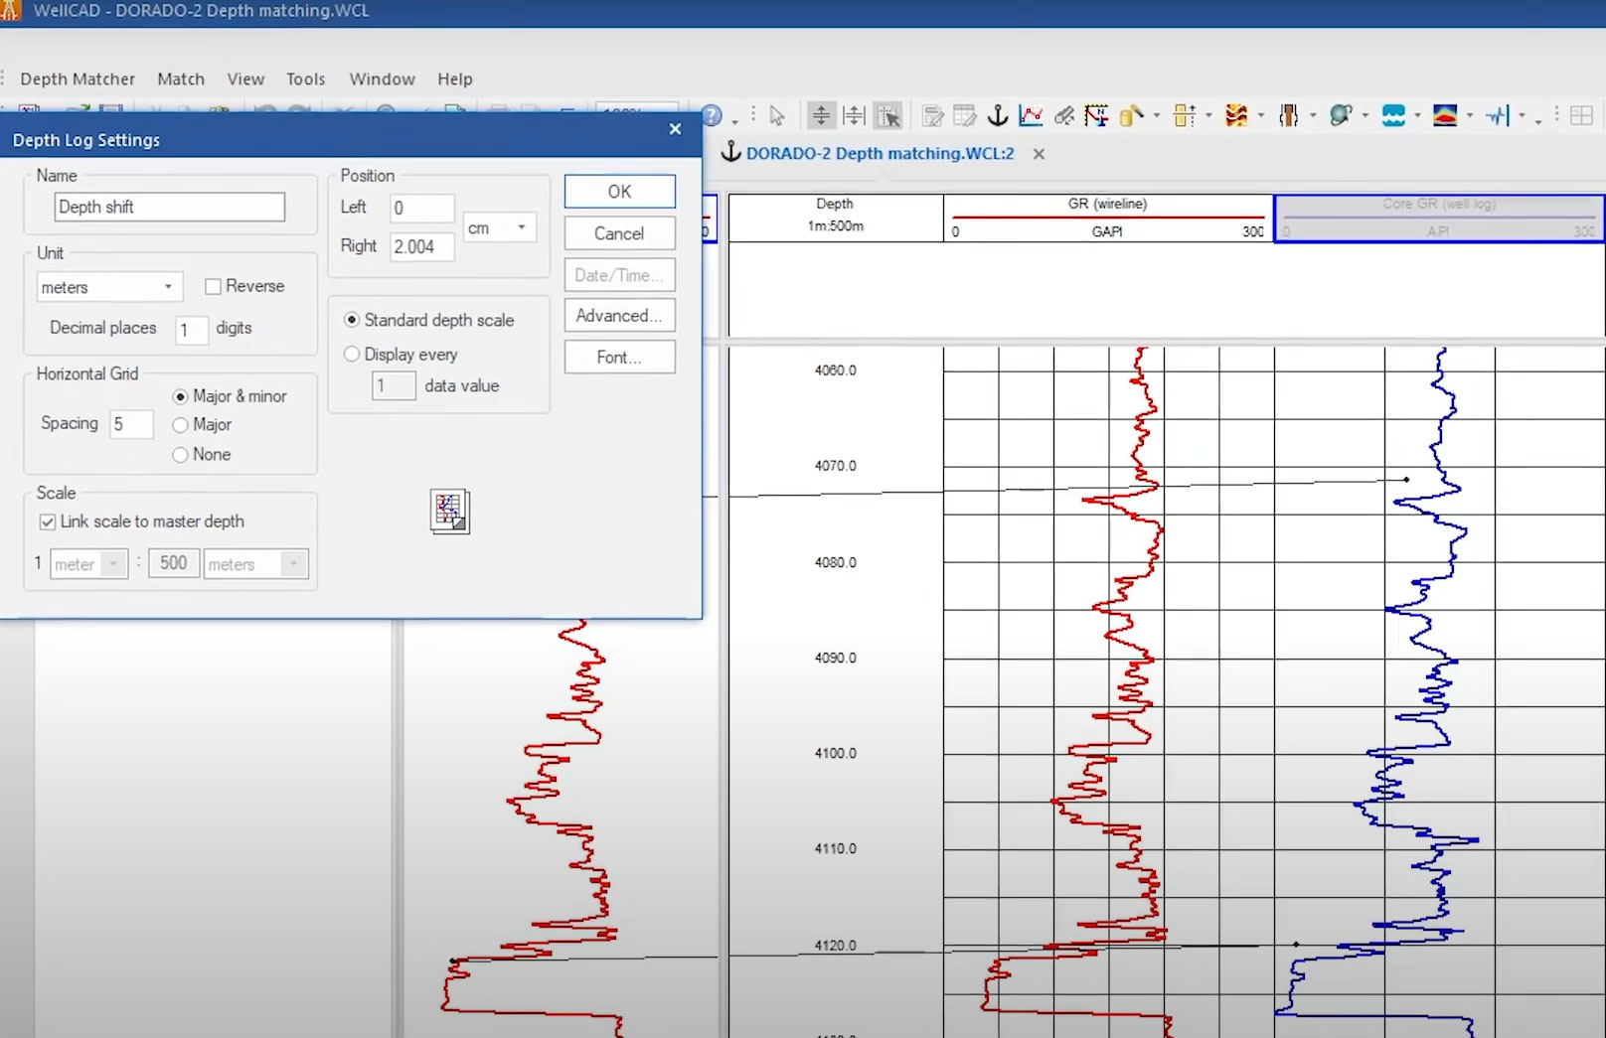
Task: Click the red-blue spectrum toolbar icon
Action: 1445,116
